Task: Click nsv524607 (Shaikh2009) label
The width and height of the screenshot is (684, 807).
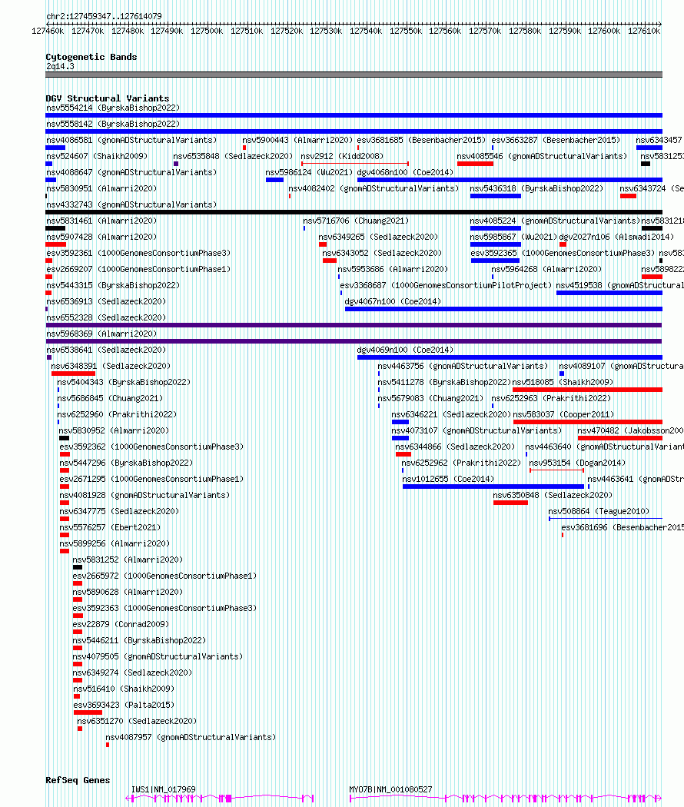Action: pyautogui.click(x=97, y=156)
